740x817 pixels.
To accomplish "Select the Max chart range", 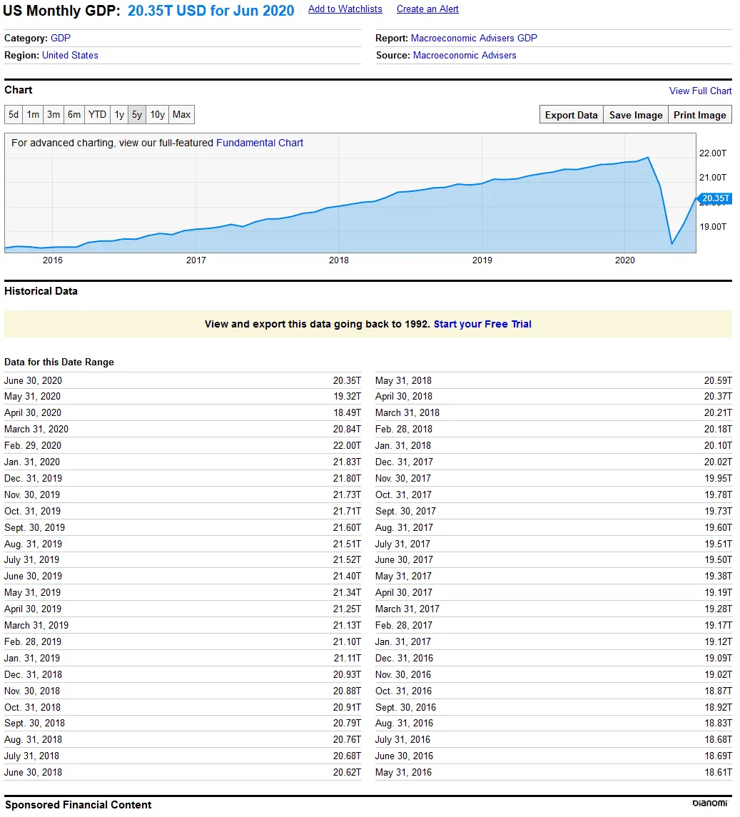I will pos(182,115).
